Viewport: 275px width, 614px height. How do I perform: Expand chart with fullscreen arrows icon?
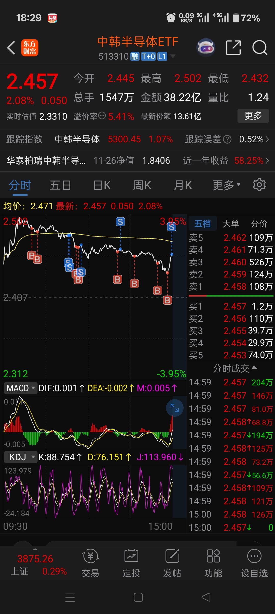(175, 408)
